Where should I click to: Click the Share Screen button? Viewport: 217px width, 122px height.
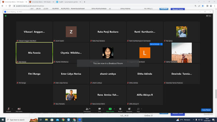pos(110,110)
